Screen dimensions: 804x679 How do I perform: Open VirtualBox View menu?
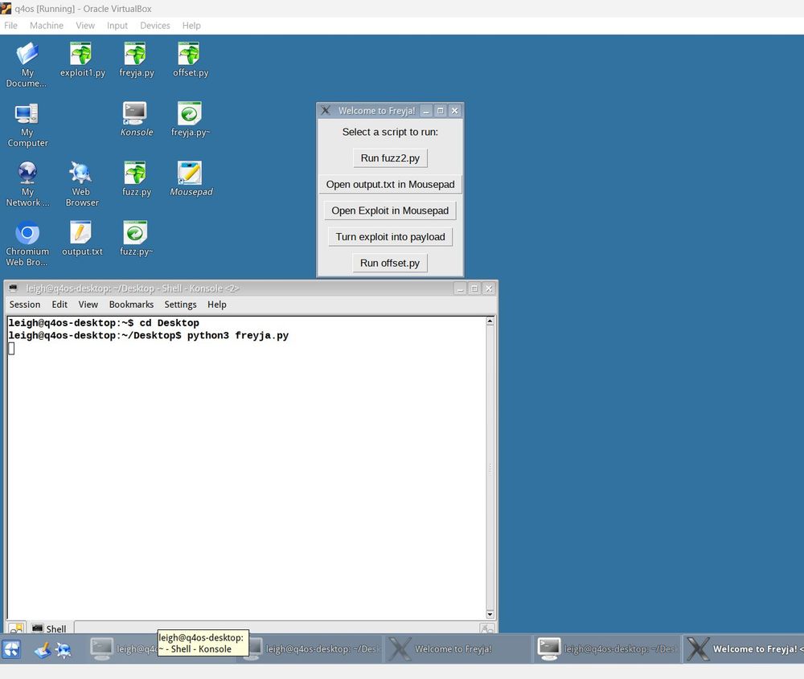(85, 26)
